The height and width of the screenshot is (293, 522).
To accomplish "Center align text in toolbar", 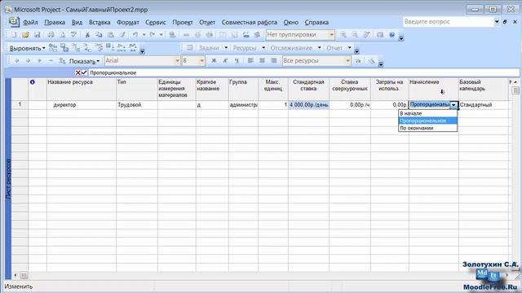I will click(262, 61).
